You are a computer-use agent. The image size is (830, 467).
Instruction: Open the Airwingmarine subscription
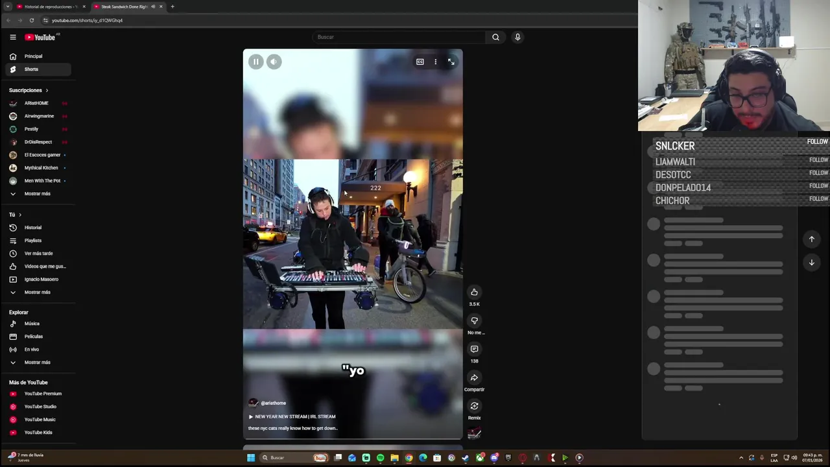tap(37, 116)
